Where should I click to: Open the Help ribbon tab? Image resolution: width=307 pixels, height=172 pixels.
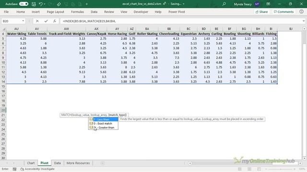tap(158, 12)
